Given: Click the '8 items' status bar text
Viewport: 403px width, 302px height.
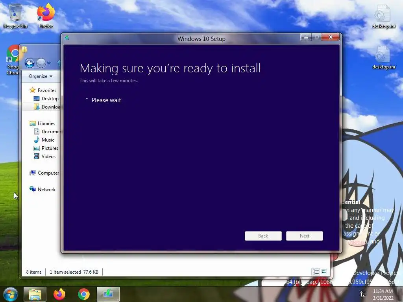Looking at the screenshot, I should tap(34, 272).
